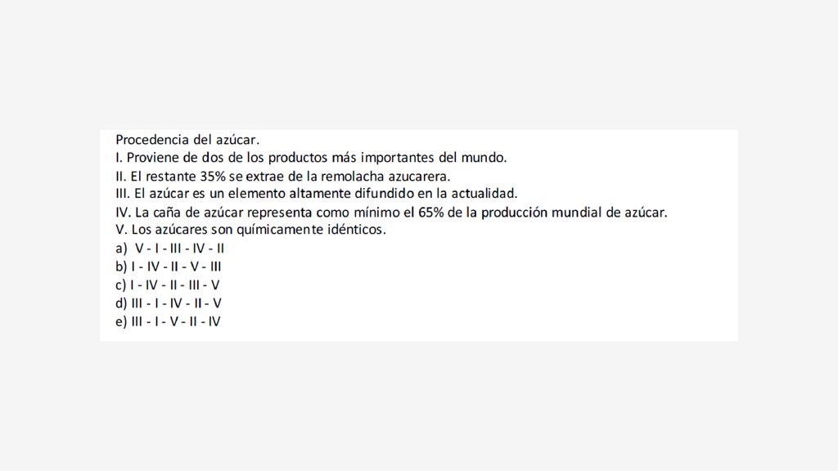Select answer option e) III - I - V - II - IV

[x=168, y=321]
